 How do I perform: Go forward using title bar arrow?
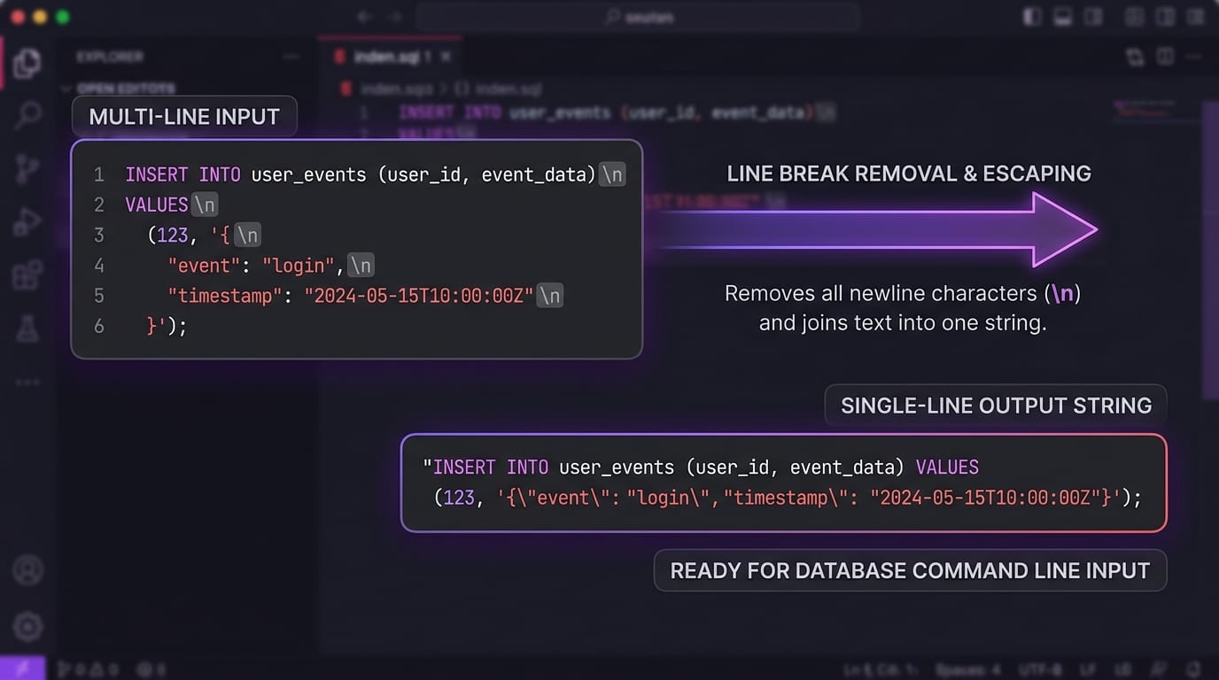pos(394,17)
